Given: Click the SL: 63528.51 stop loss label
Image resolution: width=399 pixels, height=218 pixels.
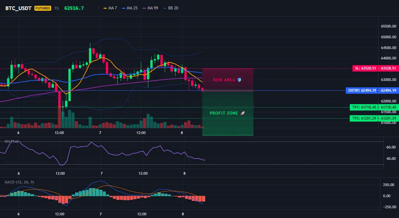Looking at the screenshot, I should click(x=365, y=68).
